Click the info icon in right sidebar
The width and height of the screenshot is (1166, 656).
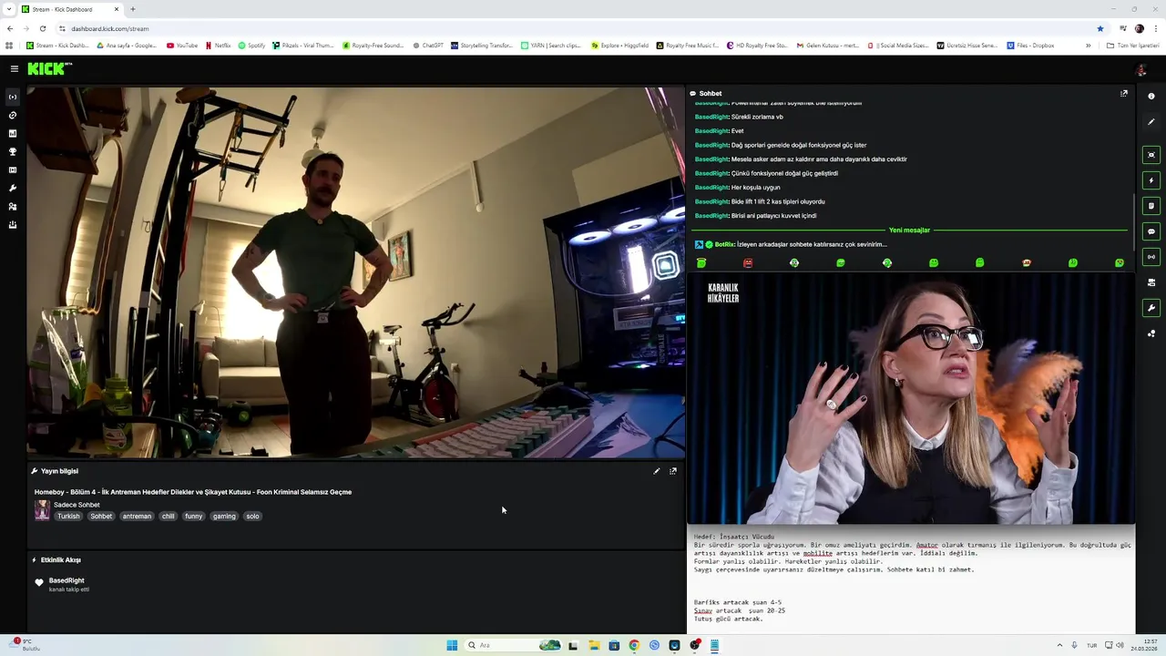(1151, 96)
